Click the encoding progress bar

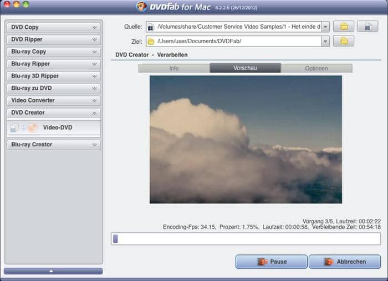[246, 239]
